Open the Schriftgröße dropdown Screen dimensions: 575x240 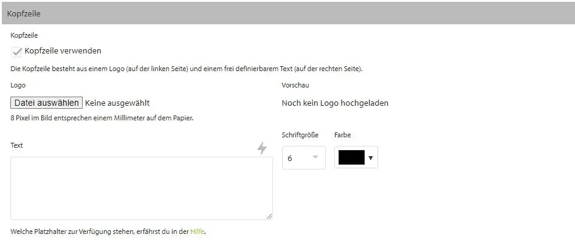coord(304,158)
